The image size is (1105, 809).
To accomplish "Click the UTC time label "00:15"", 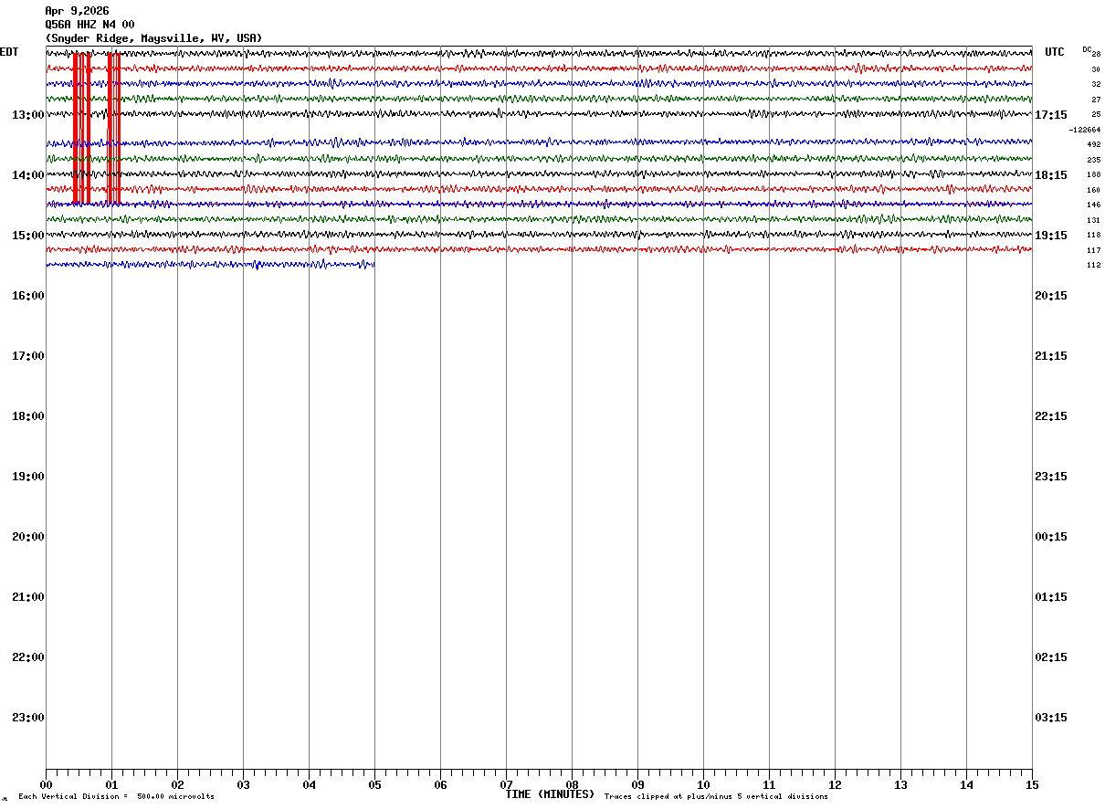I will (x=1051, y=537).
